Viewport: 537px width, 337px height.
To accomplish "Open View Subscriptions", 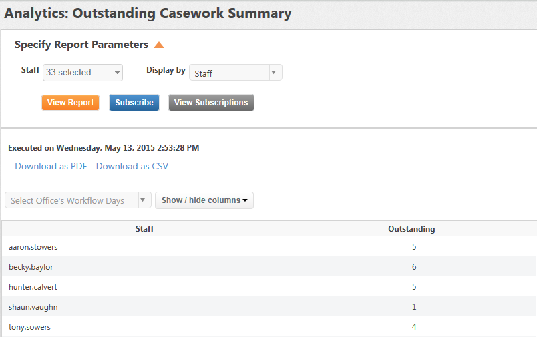I will [x=211, y=103].
